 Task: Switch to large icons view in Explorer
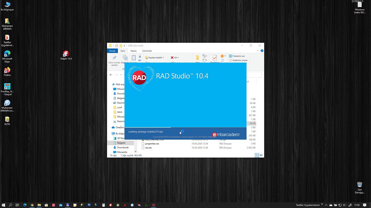[x=261, y=155]
